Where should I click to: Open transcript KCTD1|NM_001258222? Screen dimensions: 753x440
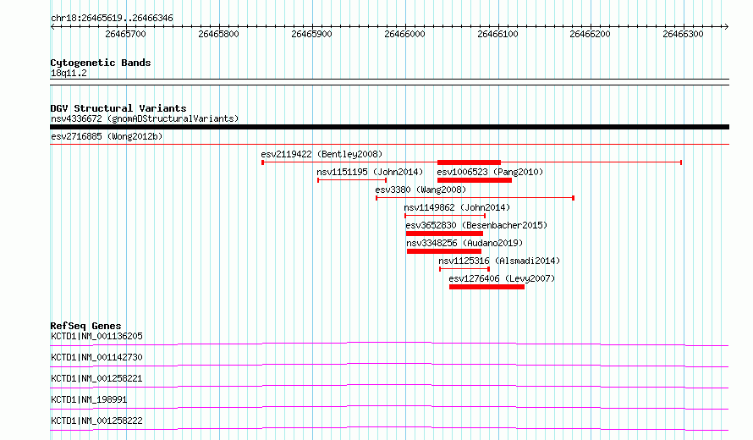click(96, 421)
